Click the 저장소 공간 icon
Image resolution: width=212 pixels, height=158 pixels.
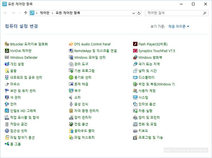click(7, 124)
